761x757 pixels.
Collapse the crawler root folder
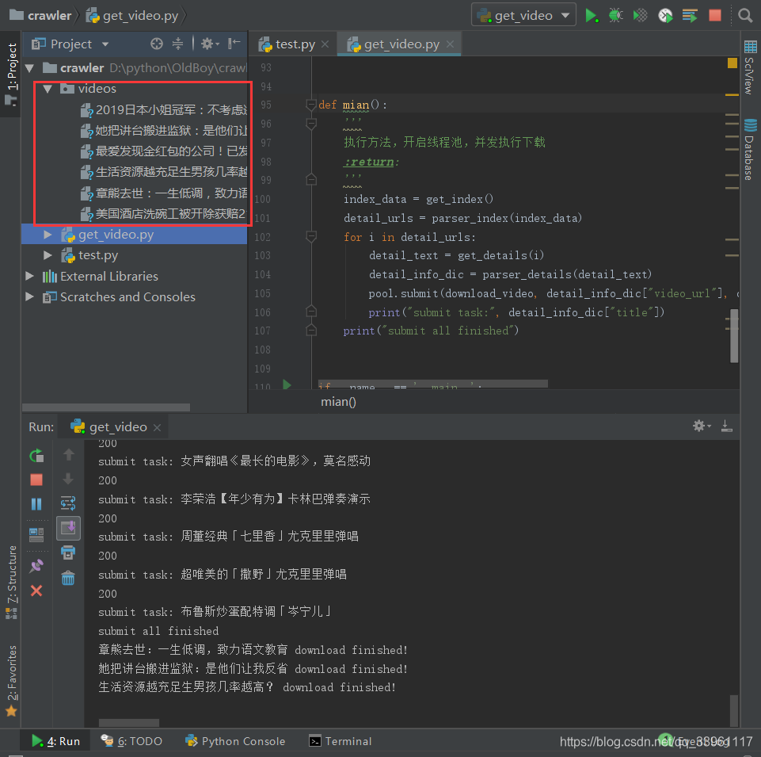[29, 68]
